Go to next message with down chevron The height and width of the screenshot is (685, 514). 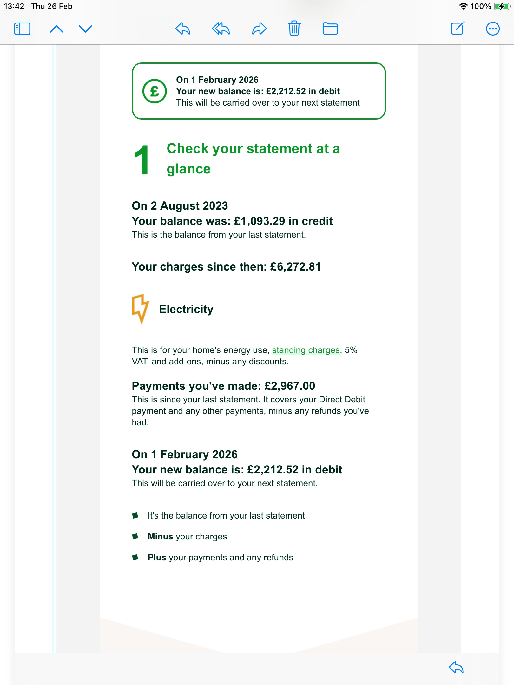(85, 29)
